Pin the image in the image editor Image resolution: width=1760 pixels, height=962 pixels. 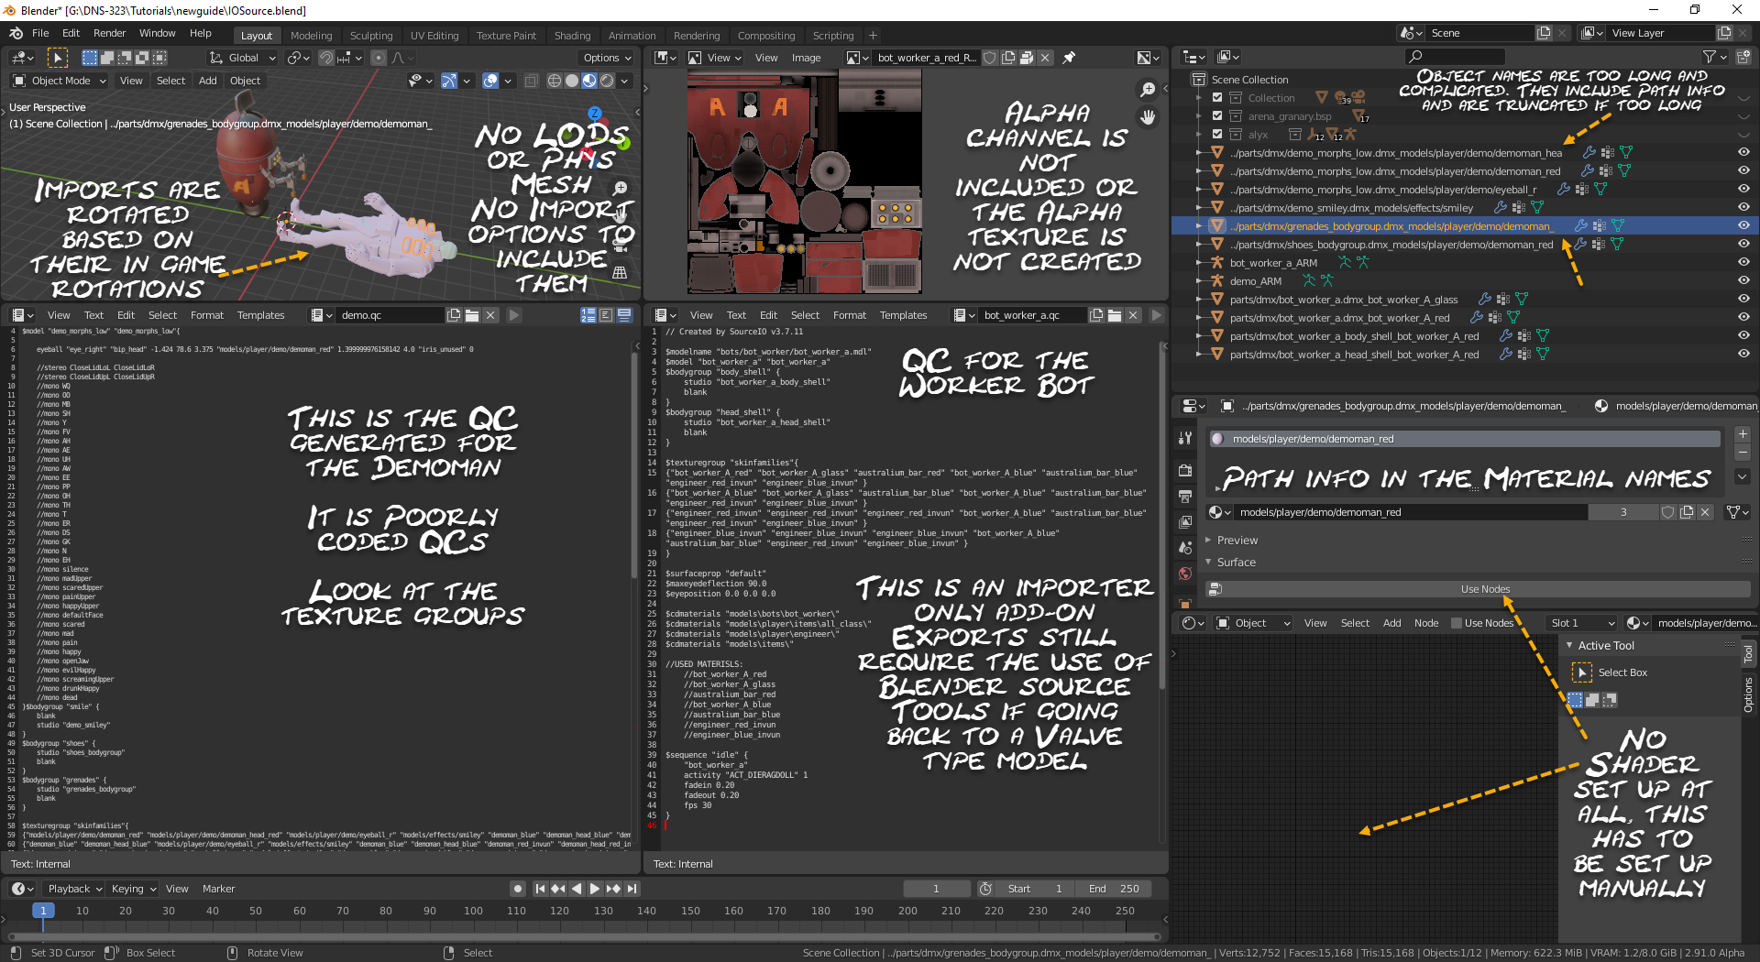click(1069, 58)
